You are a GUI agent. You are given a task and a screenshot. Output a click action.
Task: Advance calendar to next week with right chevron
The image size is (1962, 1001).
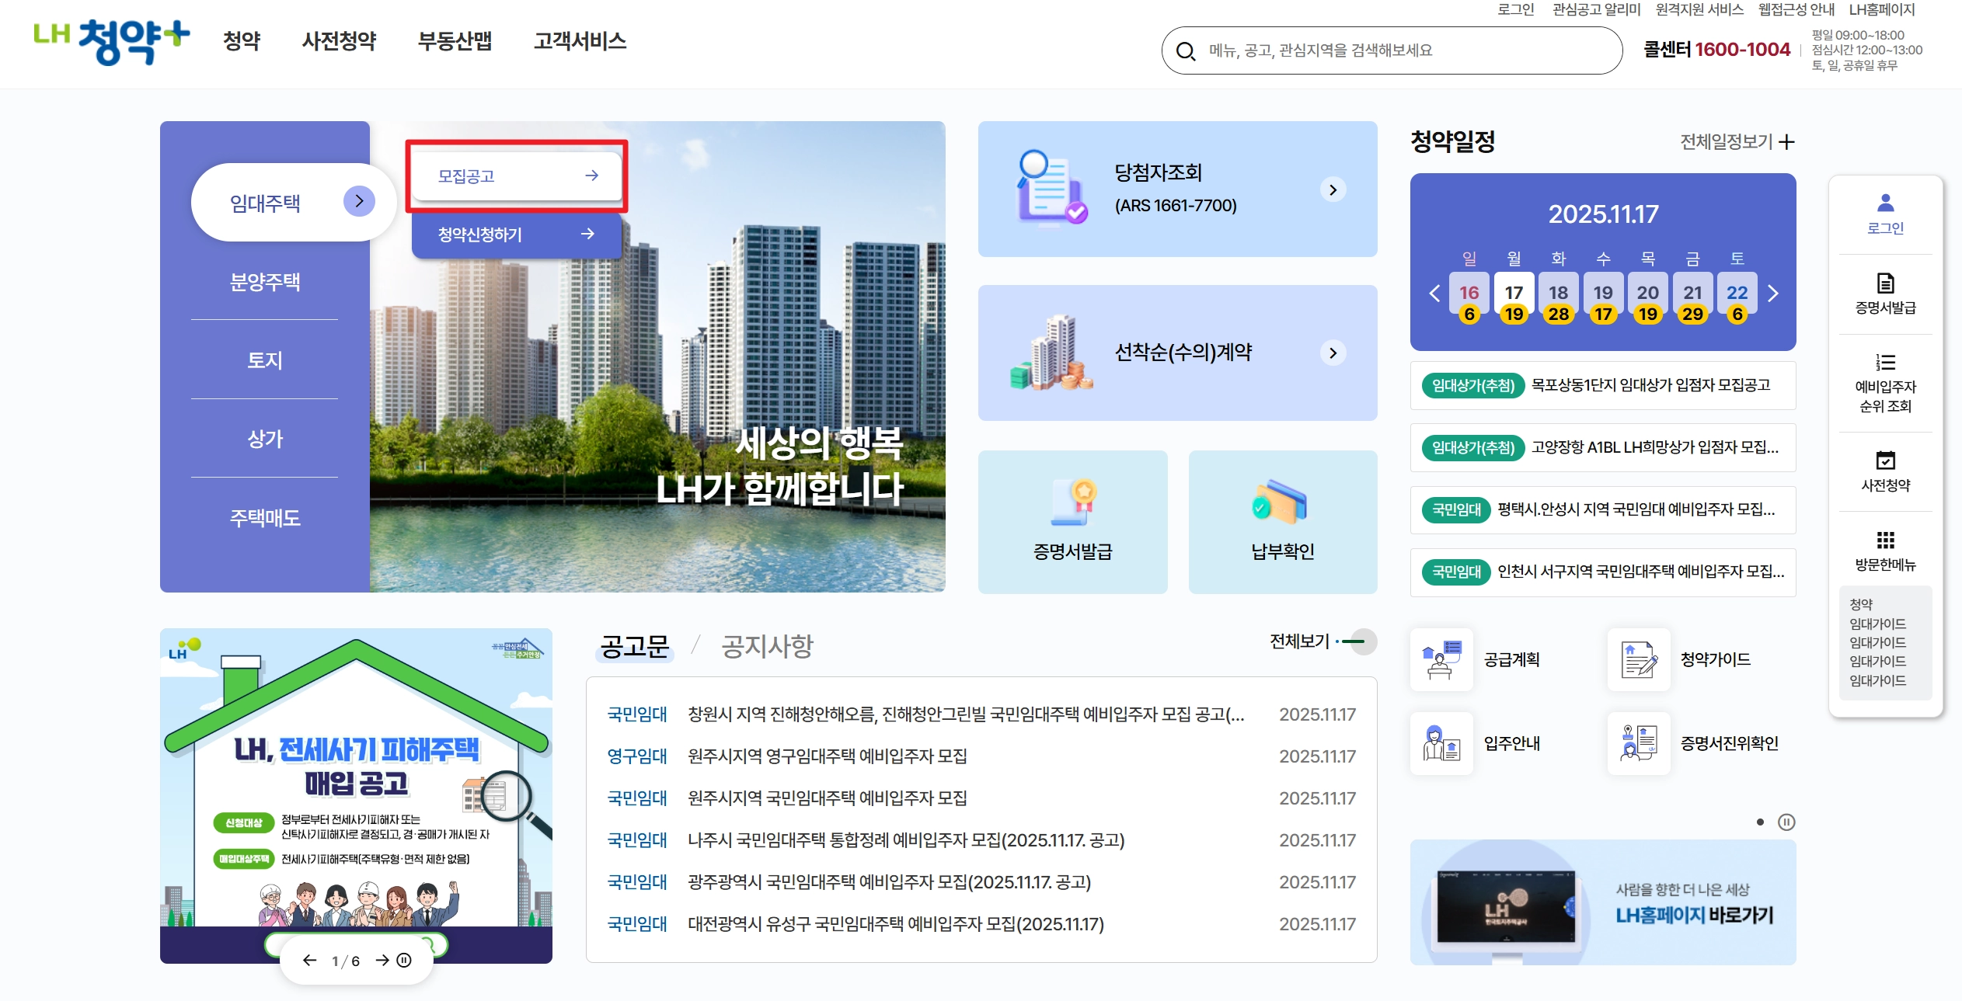point(1773,293)
